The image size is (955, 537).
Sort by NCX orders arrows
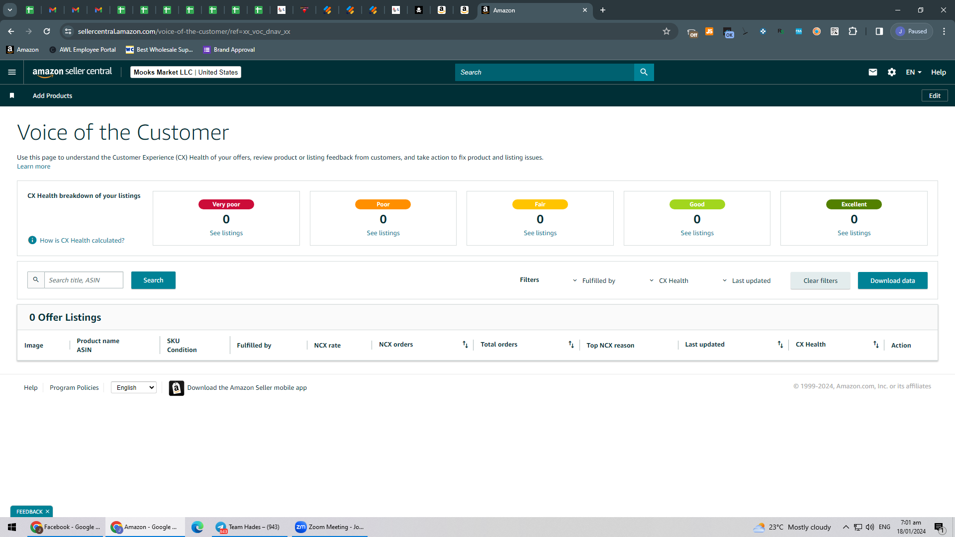pyautogui.click(x=465, y=345)
